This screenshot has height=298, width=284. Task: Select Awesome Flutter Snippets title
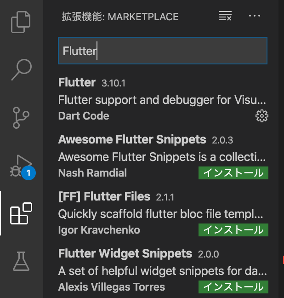132,140
